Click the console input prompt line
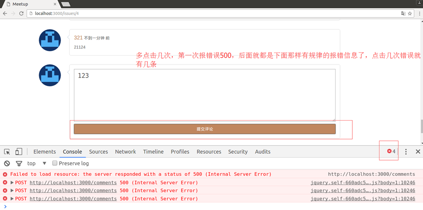This screenshot has width=423, height=210. [x=211, y=206]
